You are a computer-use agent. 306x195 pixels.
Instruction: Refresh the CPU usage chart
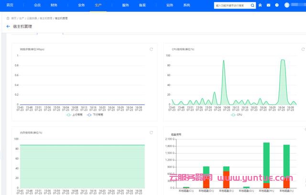(303, 49)
